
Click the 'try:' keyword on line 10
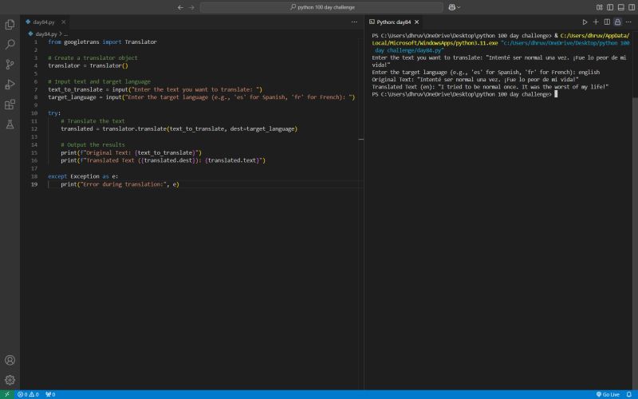(x=54, y=113)
